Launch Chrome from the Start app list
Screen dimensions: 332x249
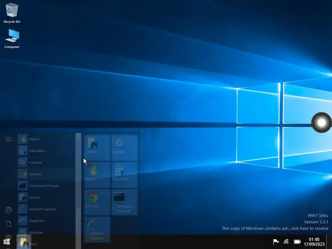click(46, 174)
